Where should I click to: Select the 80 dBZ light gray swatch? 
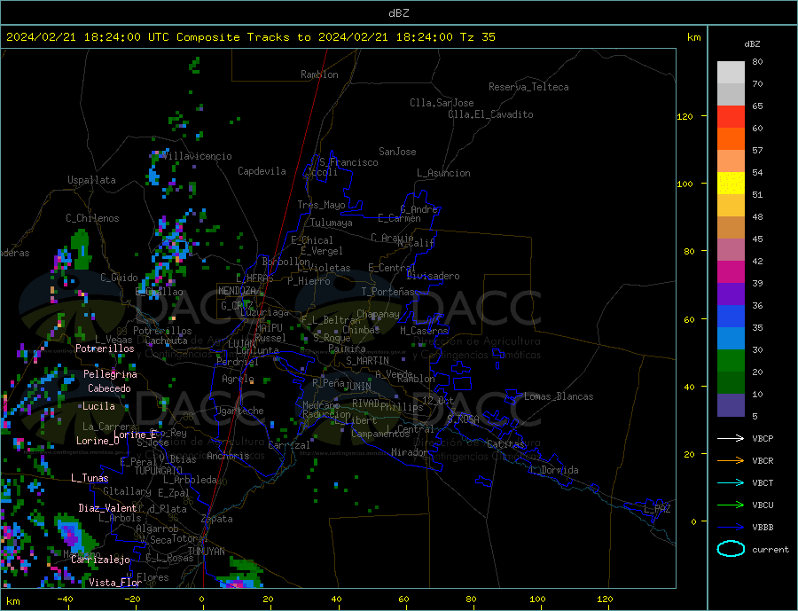(731, 73)
